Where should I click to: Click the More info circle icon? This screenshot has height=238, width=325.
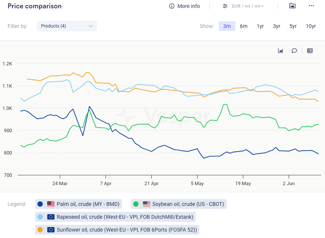(x=172, y=6)
